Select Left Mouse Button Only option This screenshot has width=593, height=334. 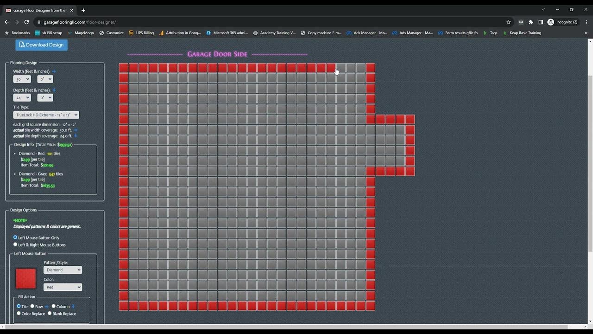(x=15, y=237)
